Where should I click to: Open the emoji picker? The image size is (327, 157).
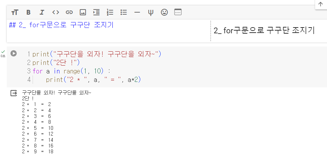[x=164, y=12]
